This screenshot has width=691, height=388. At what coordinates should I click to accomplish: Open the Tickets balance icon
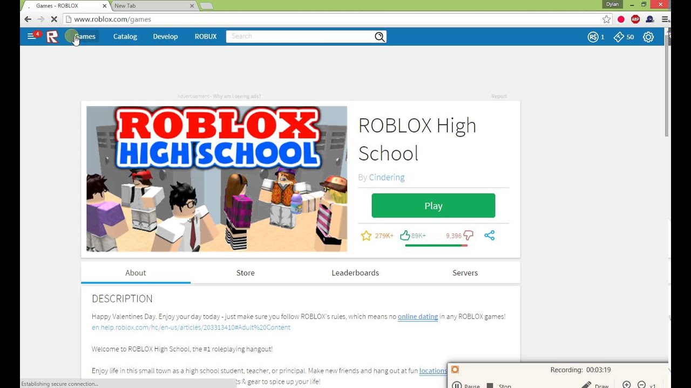pos(619,37)
